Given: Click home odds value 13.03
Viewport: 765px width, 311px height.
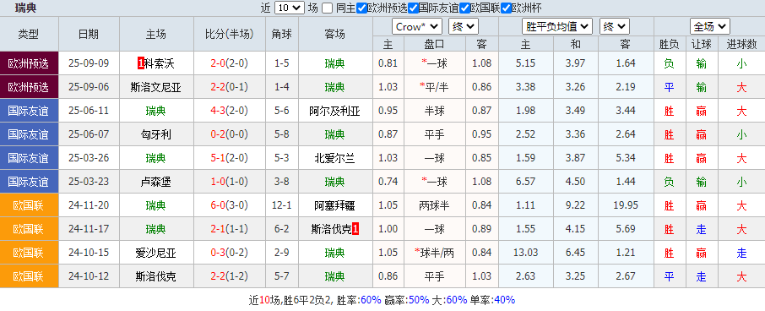Looking at the screenshot, I should pyautogui.click(x=525, y=254).
